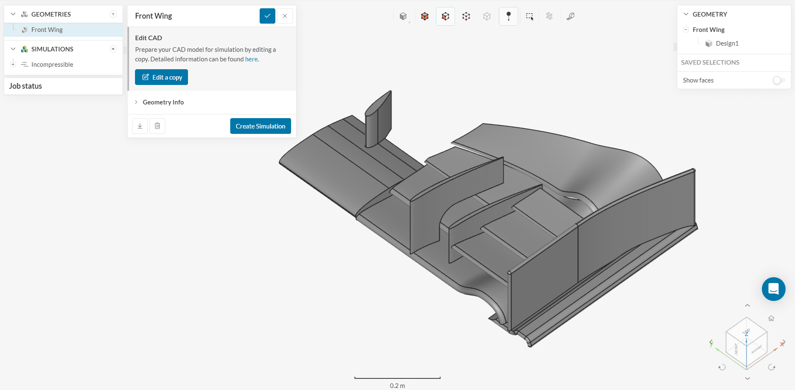Open the tape measure tool

point(571,16)
